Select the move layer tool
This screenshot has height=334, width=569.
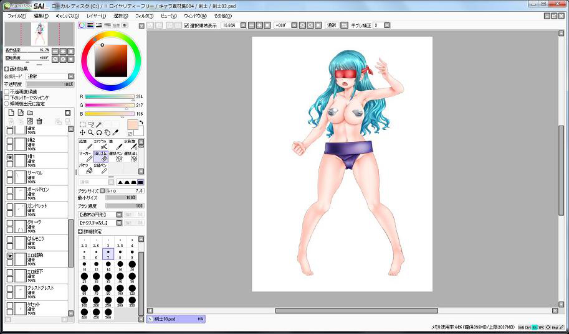82,132
